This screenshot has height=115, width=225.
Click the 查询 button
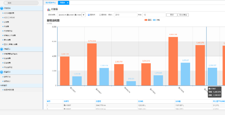click(172, 15)
